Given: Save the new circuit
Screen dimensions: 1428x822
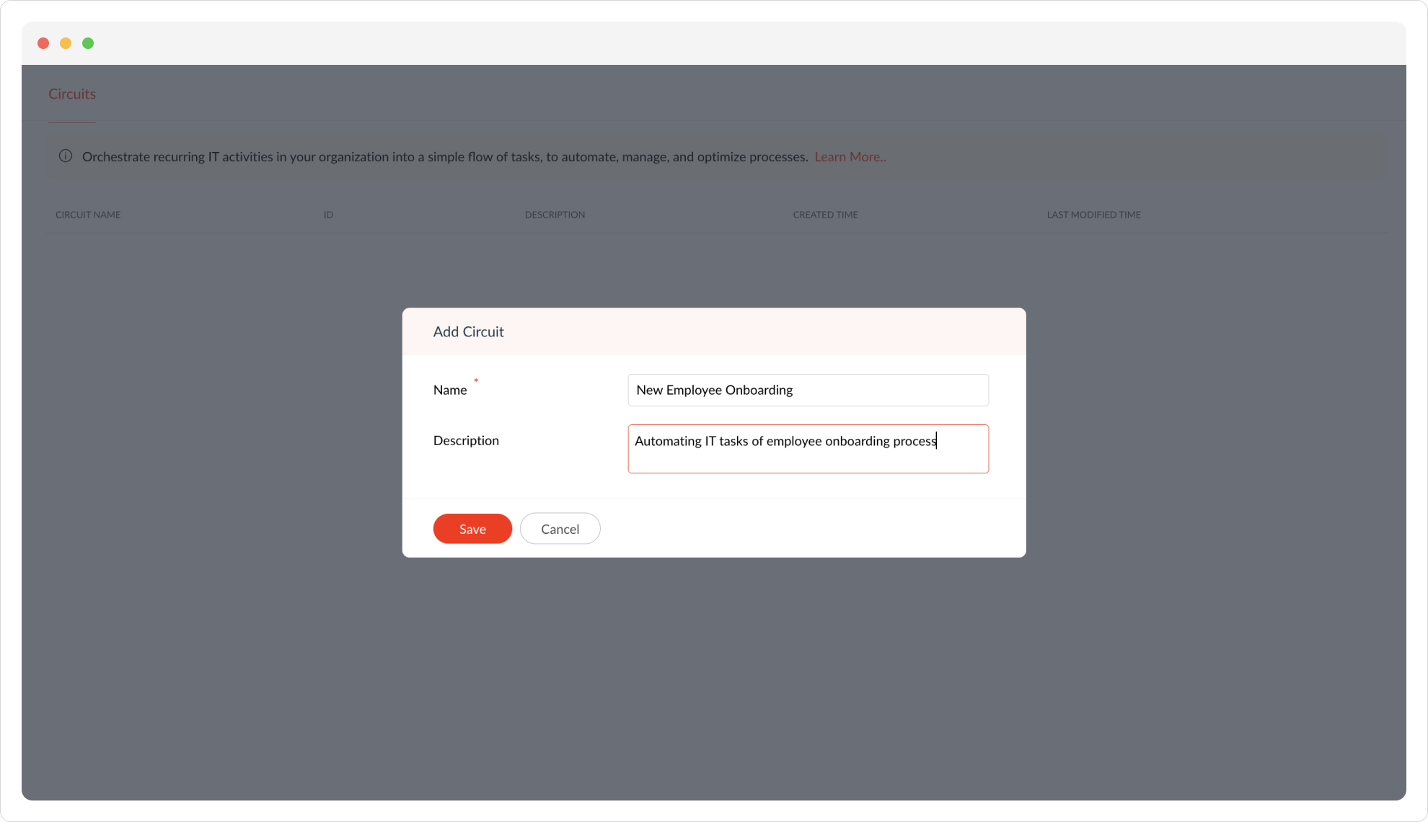Looking at the screenshot, I should coord(472,529).
